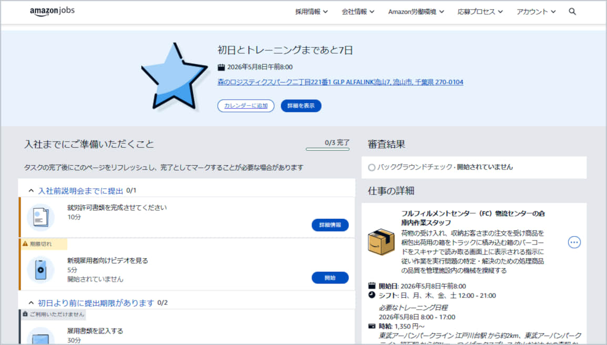Click the 時給: 1,350 円〜 text
Image resolution: width=607 pixels, height=345 pixels.
(402, 326)
